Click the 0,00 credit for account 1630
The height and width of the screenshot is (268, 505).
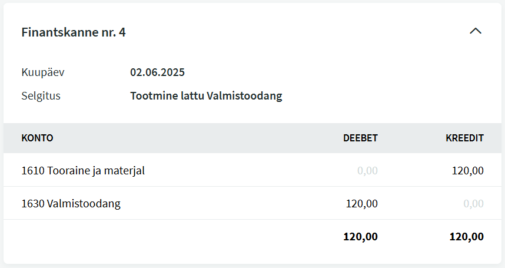[473, 204]
